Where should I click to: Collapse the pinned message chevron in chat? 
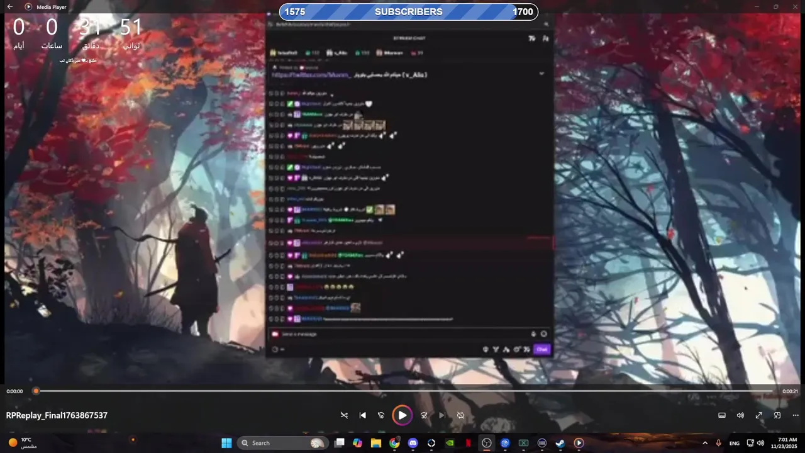541,74
